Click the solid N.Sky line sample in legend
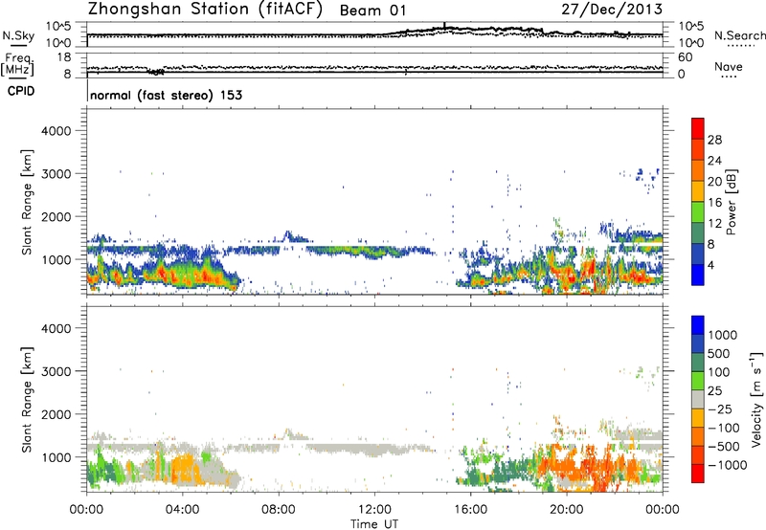Image resolution: width=766 pixels, height=530 pixels. point(18,45)
